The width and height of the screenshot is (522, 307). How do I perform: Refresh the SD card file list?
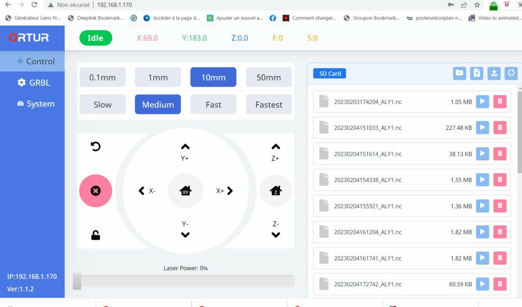pos(511,73)
